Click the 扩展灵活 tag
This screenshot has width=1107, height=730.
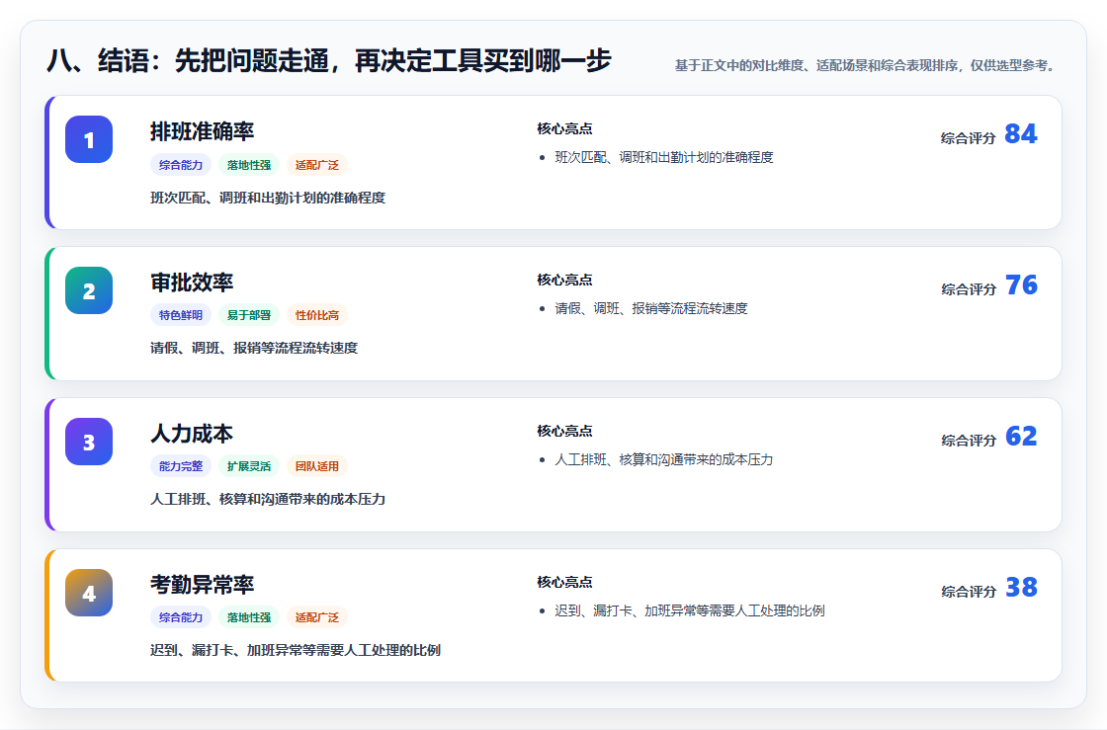(x=249, y=466)
